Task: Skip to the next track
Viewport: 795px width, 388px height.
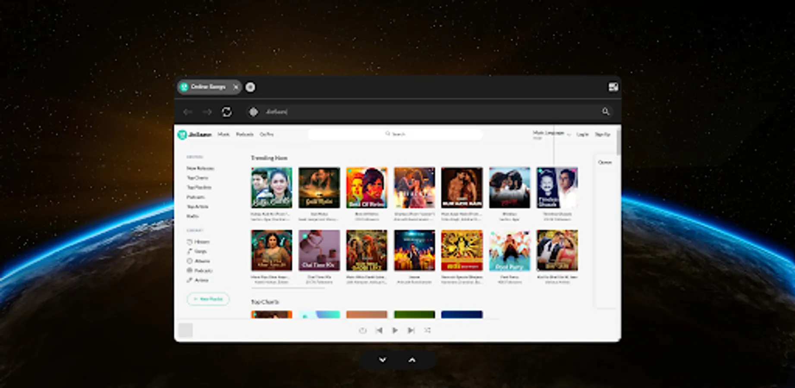Action: (411, 330)
